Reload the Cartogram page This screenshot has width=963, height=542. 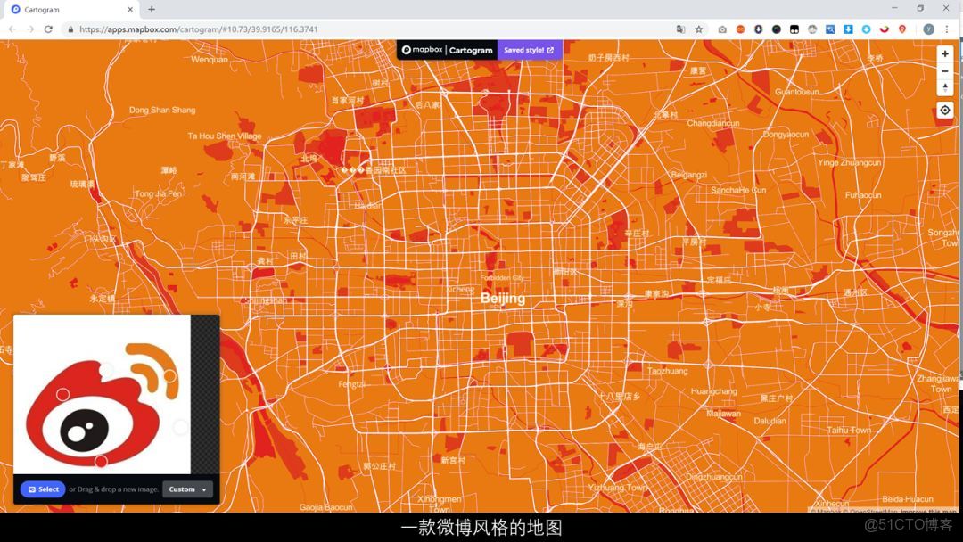(48, 29)
